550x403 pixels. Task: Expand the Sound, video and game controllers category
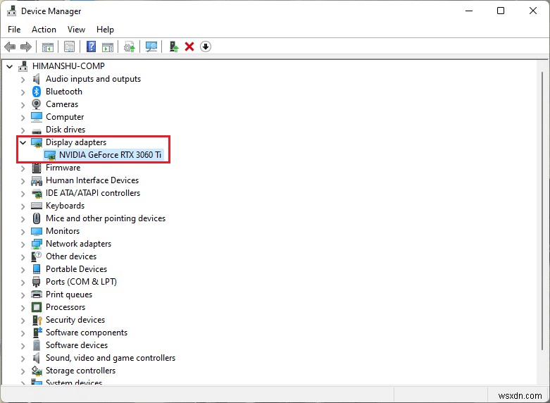(23, 359)
